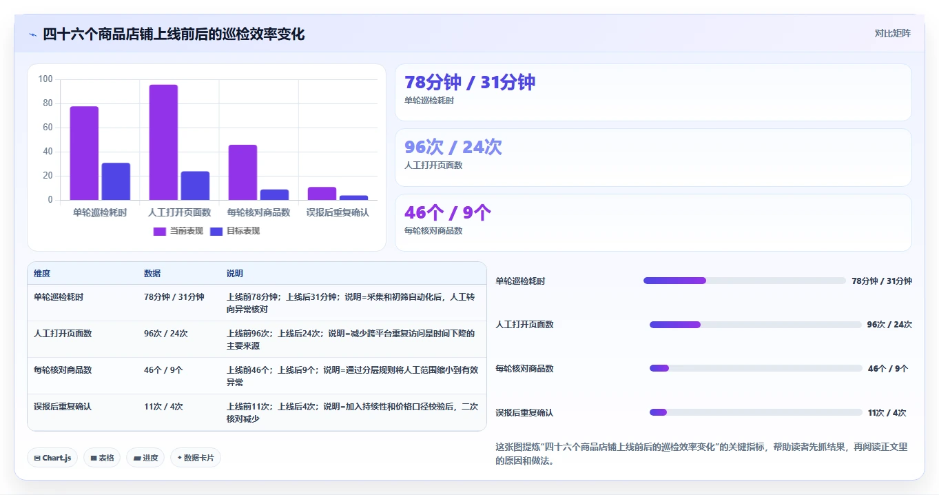Click the 对比矩阵 label in the header
939x495 pixels.
(x=893, y=34)
